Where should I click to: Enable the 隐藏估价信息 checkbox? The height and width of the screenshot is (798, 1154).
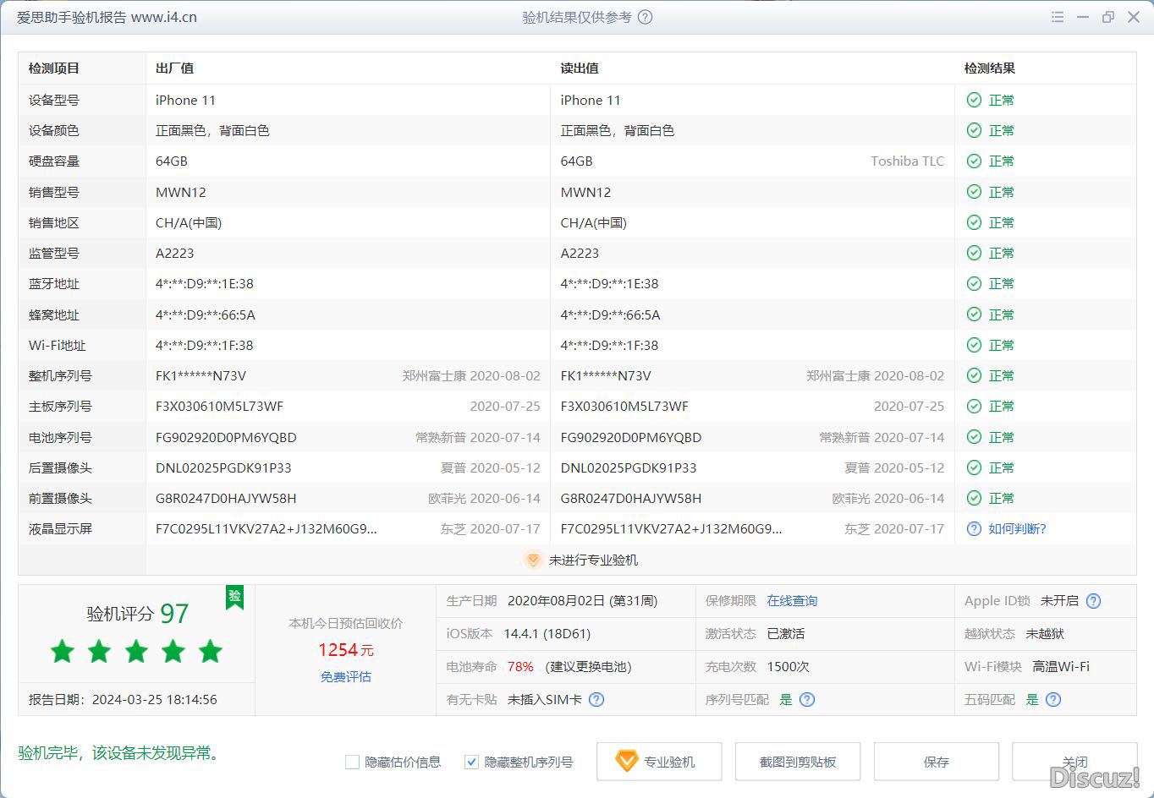pos(353,762)
